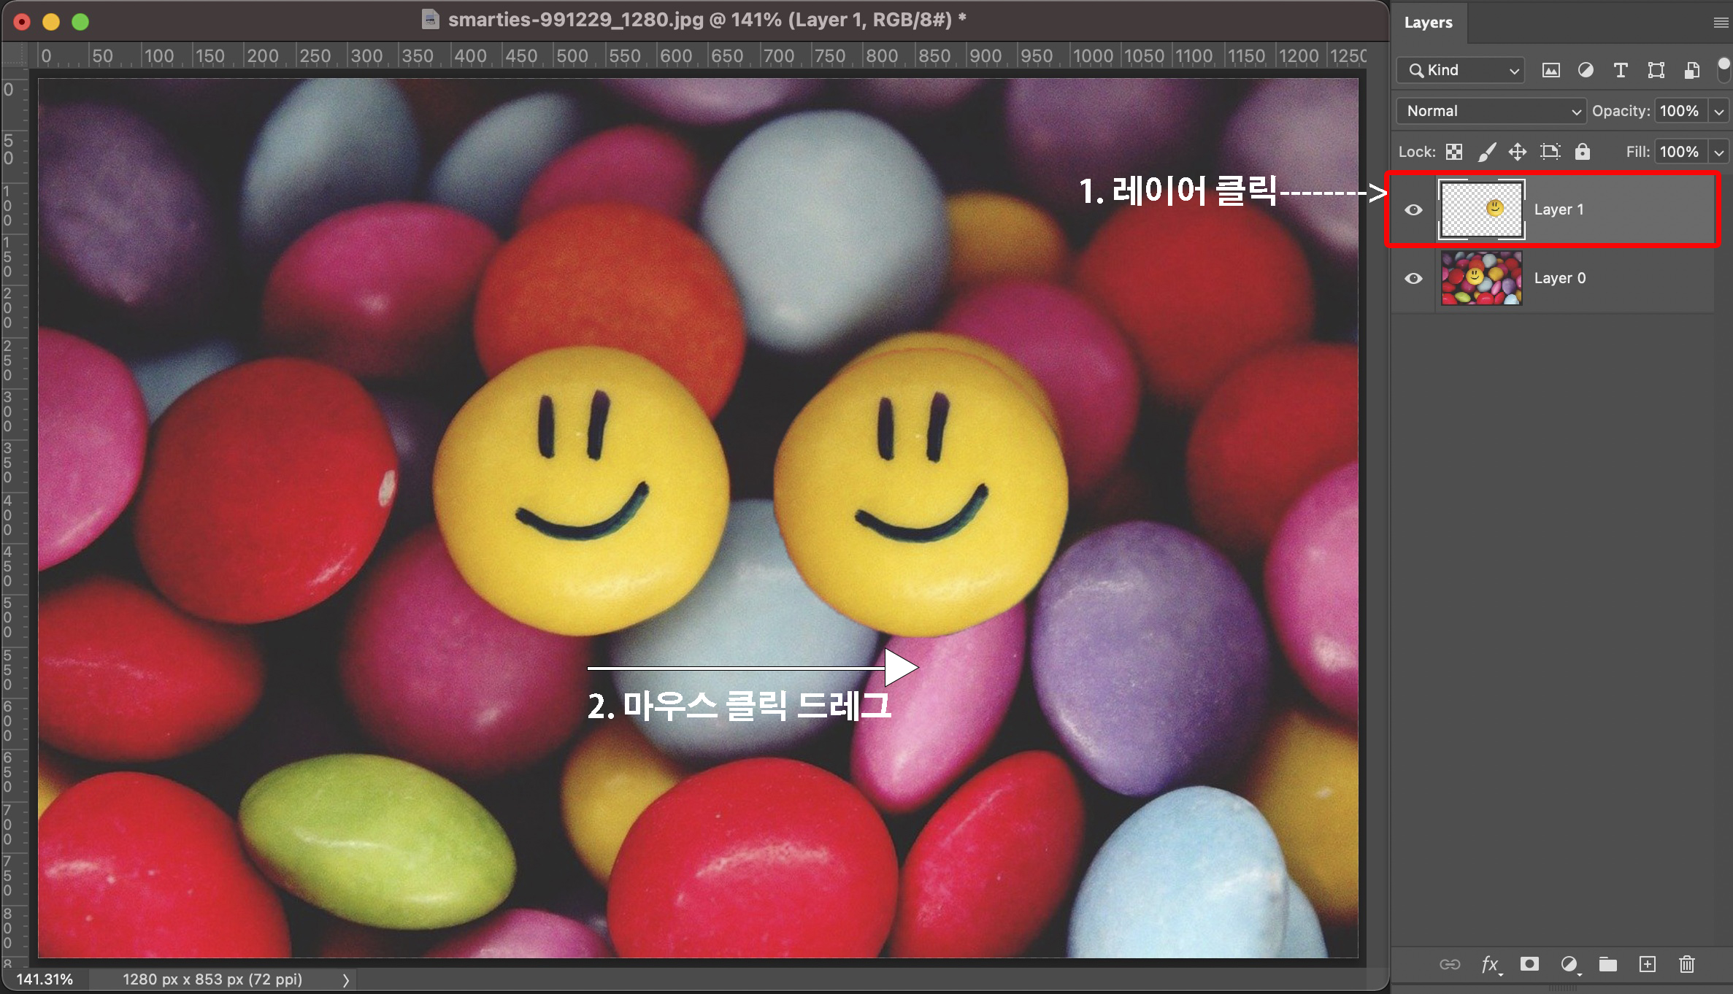Hide Layer 0 using its eye icon
The image size is (1733, 994).
(x=1413, y=279)
